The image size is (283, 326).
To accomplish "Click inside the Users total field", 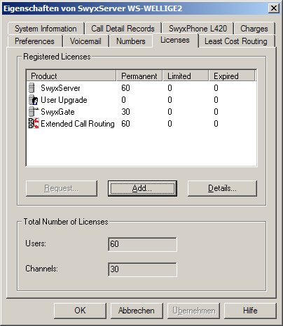I will tap(142, 244).
